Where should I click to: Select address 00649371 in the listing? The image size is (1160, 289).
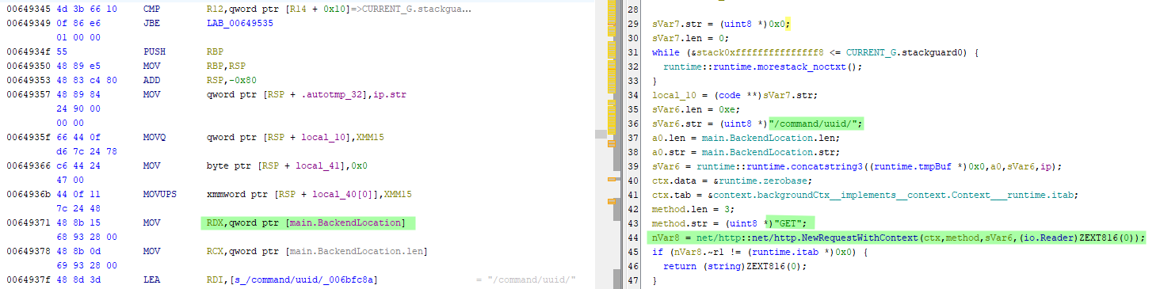28,223
